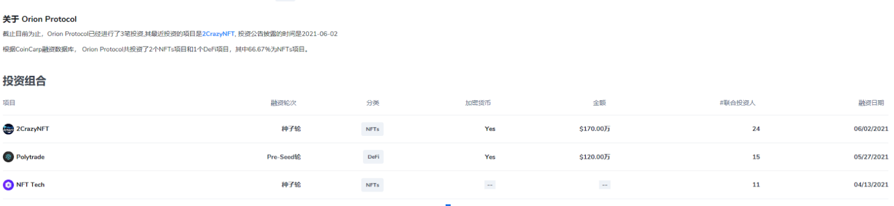Image resolution: width=894 pixels, height=206 pixels.
Task: Sort by 金额 column header
Action: point(600,103)
